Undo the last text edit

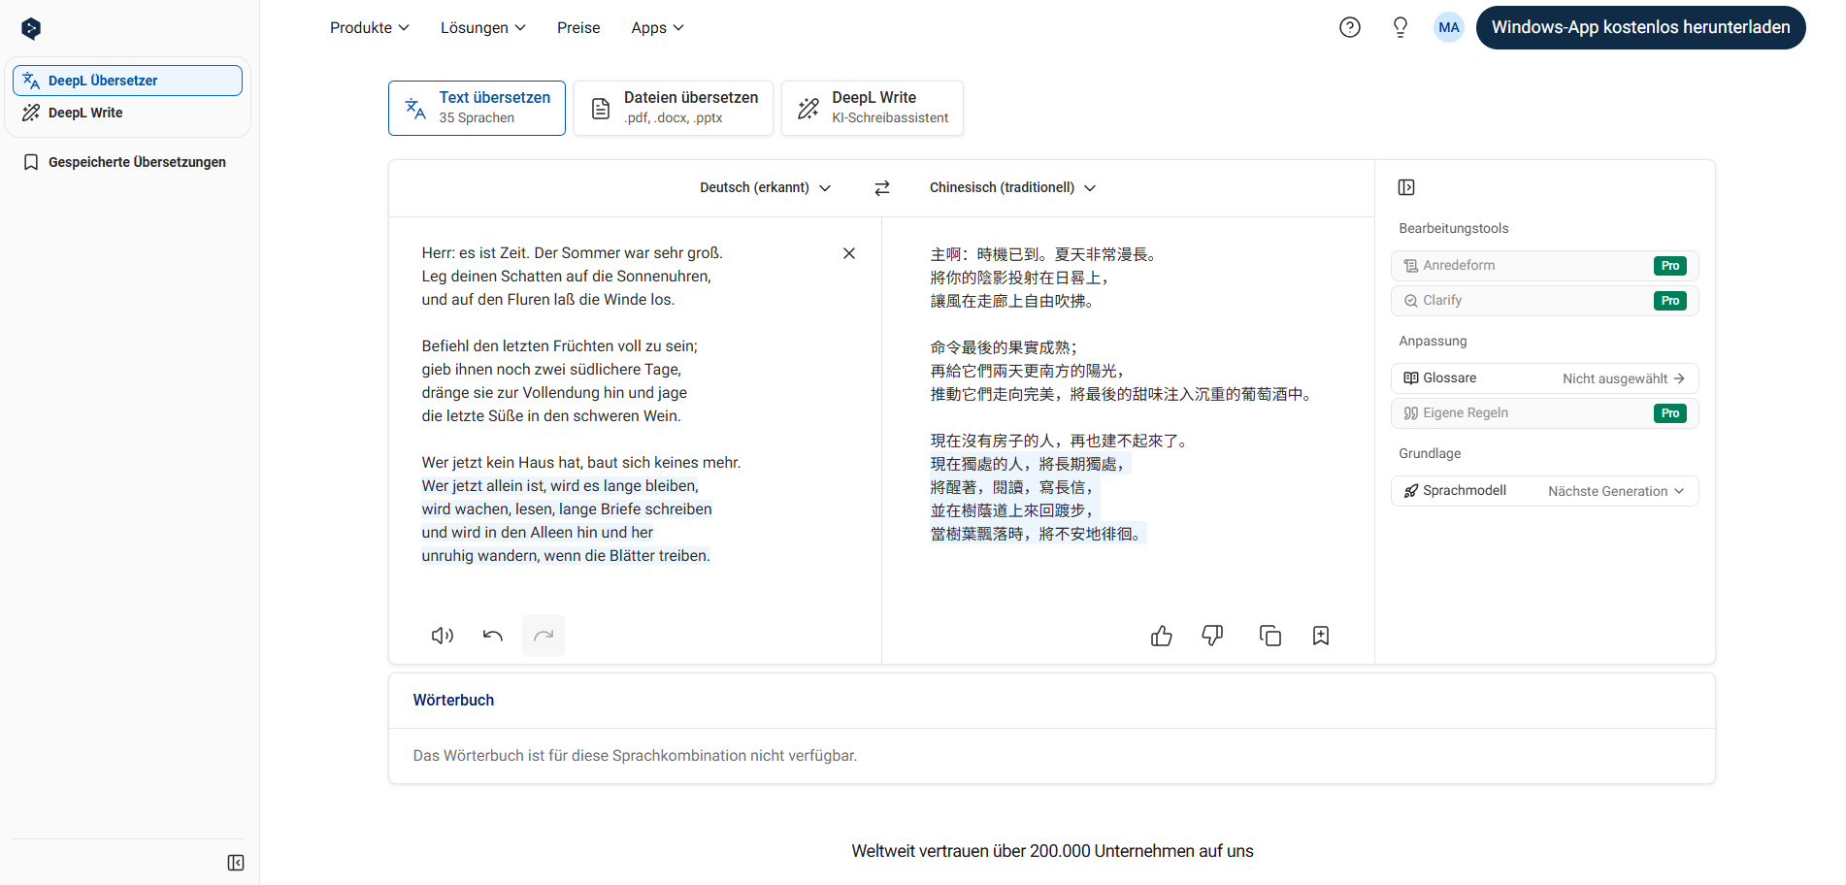[492, 635]
